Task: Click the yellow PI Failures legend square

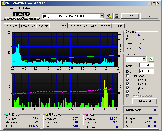Action: click(x=47, y=115)
